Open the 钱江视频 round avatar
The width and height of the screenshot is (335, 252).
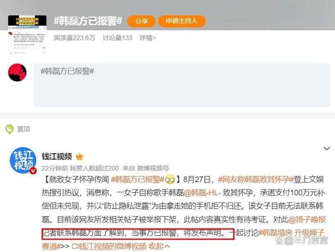click(x=23, y=160)
